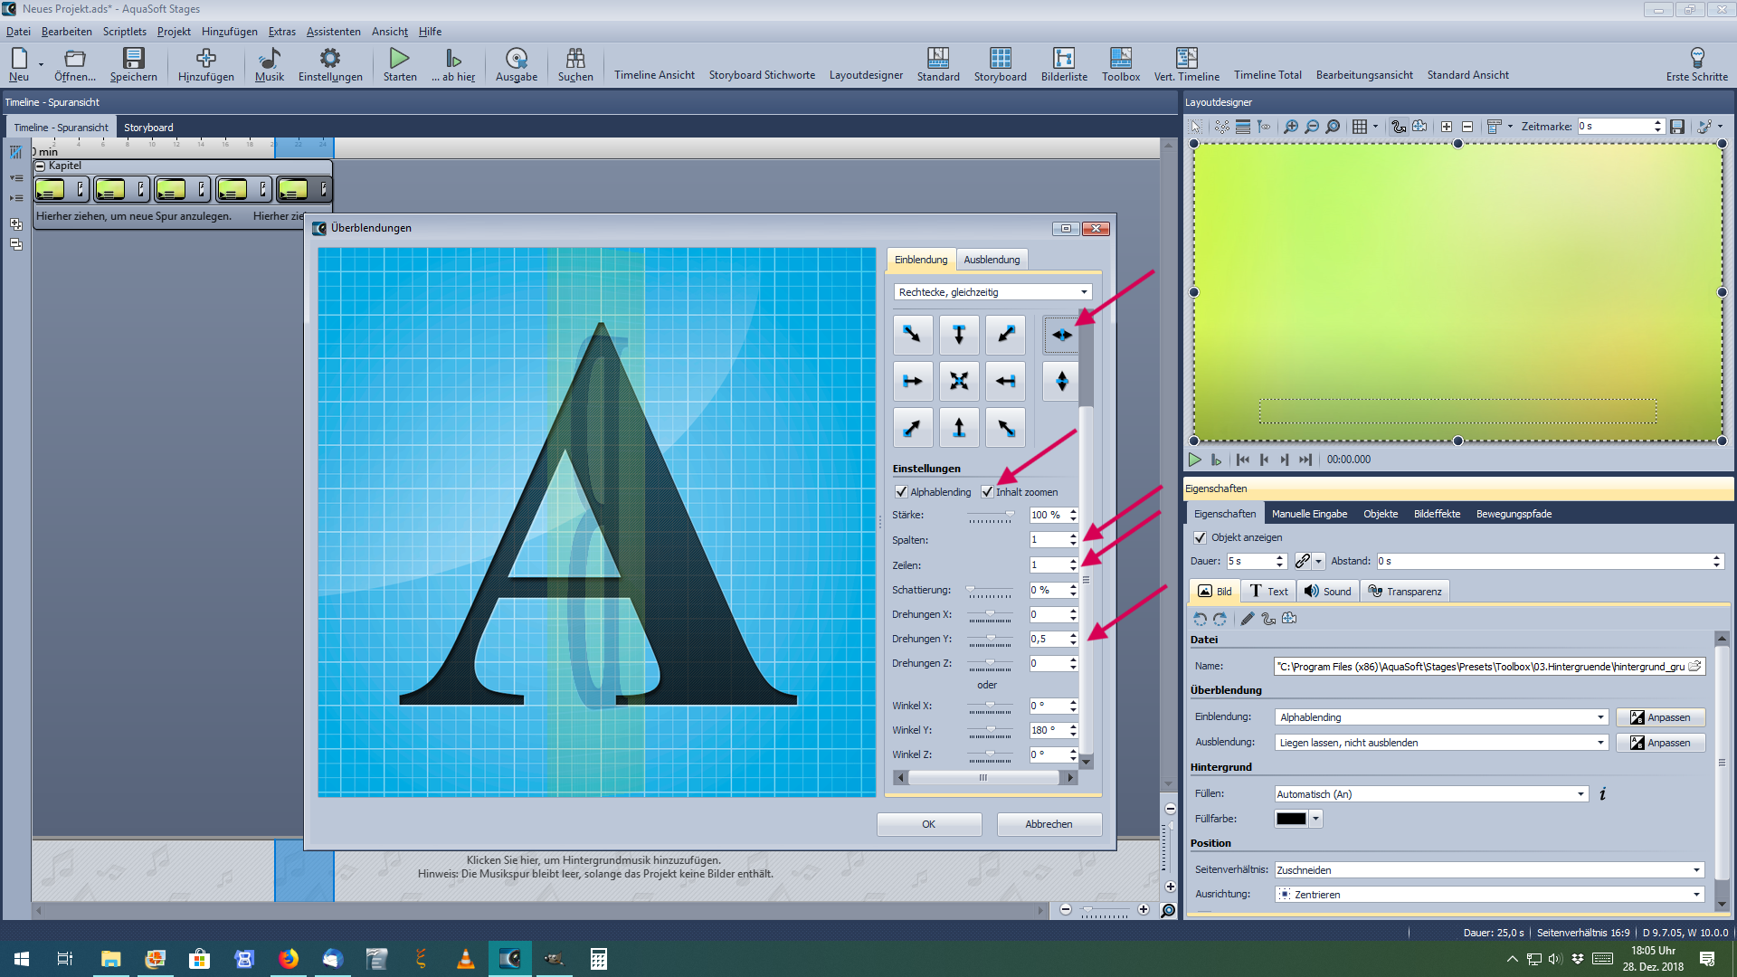The width and height of the screenshot is (1737, 977).
Task: Switch to the Ausblendung tab
Action: tap(991, 260)
